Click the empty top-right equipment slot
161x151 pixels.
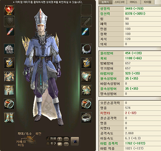(86, 10)
